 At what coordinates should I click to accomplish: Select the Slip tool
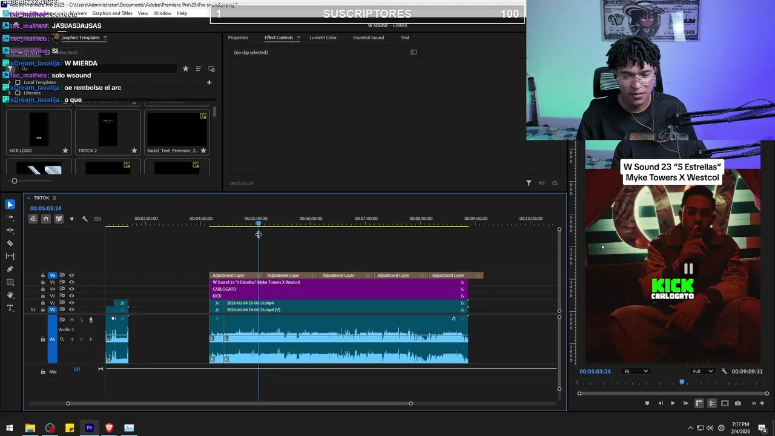coord(10,256)
